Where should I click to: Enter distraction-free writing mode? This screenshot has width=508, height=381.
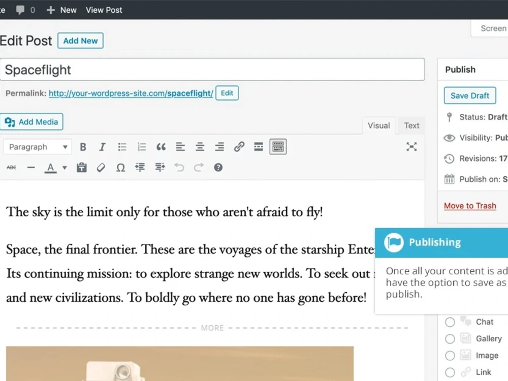click(411, 147)
